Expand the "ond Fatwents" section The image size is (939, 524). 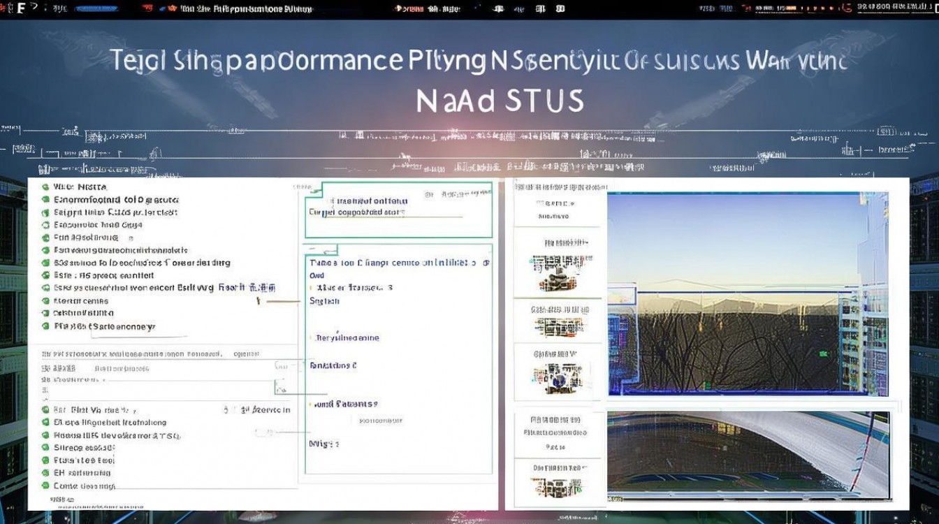346,404
